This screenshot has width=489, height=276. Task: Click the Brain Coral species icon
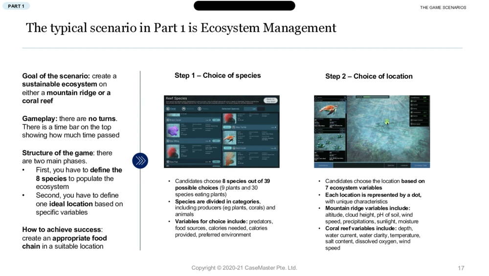[x=167, y=120]
